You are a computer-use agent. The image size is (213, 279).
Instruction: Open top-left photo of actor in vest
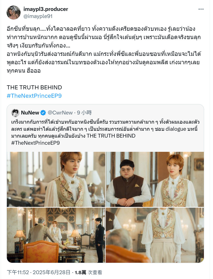pos(56,179)
